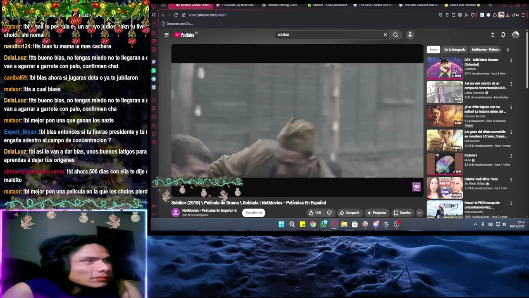The width and height of the screenshot is (529, 298).
Task: Open options for Debate: Red Pill vs Trans
Action: point(511,180)
